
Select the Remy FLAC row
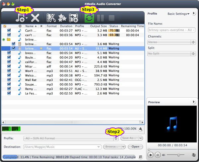(x=73, y=89)
